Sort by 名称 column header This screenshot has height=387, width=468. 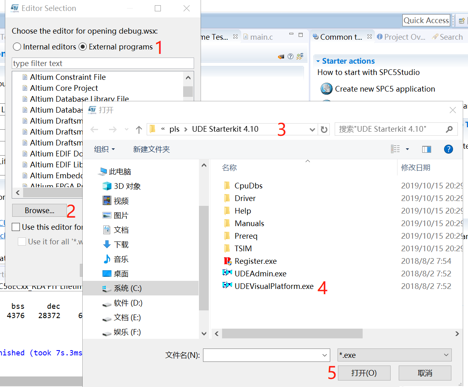[229, 167]
